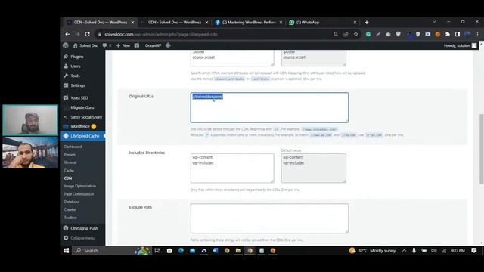484x272 pixels.
Task: Click the page vertical scrollbar
Action: 481,149
